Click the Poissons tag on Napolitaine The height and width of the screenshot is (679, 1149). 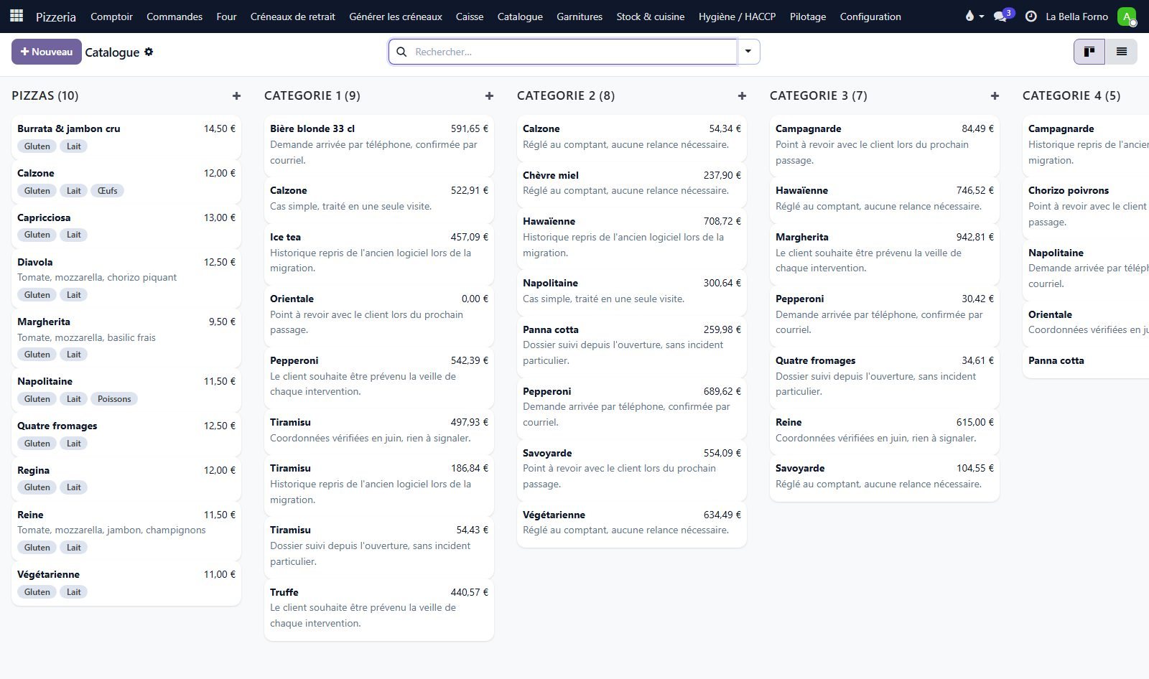click(x=114, y=398)
